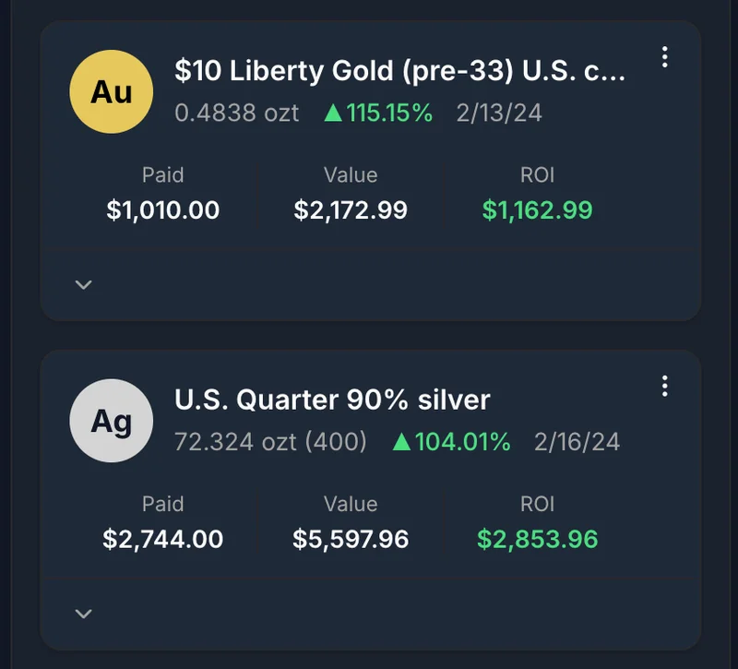This screenshot has height=669, width=738.
Task: Select the $1,162.99 ROI value
Action: pyautogui.click(x=537, y=210)
